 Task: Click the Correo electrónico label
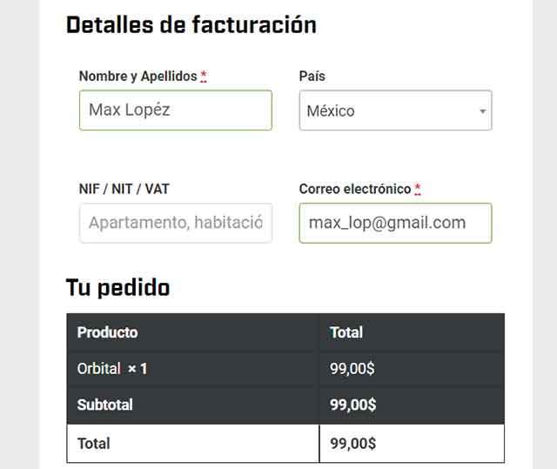354,188
